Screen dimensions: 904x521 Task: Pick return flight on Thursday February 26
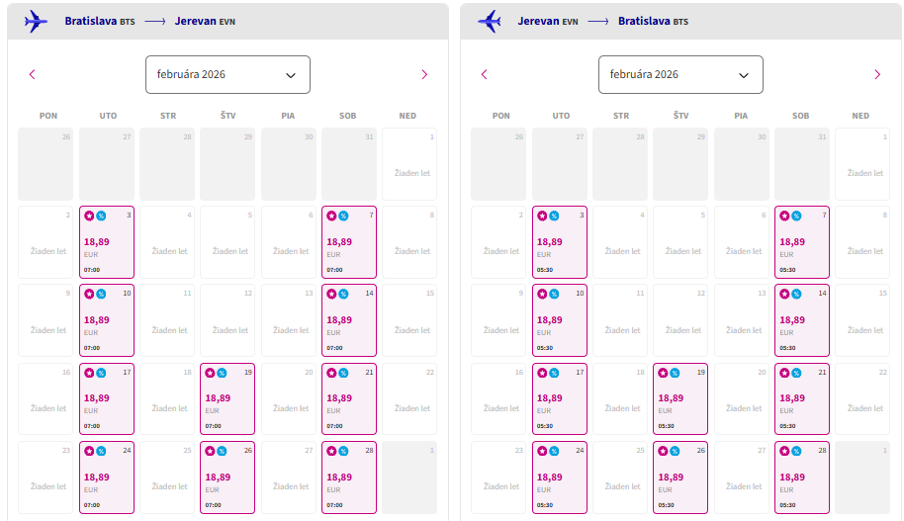point(680,478)
